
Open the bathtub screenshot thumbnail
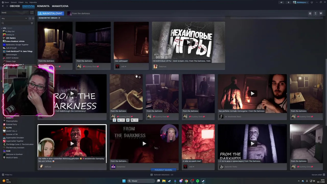(126, 94)
